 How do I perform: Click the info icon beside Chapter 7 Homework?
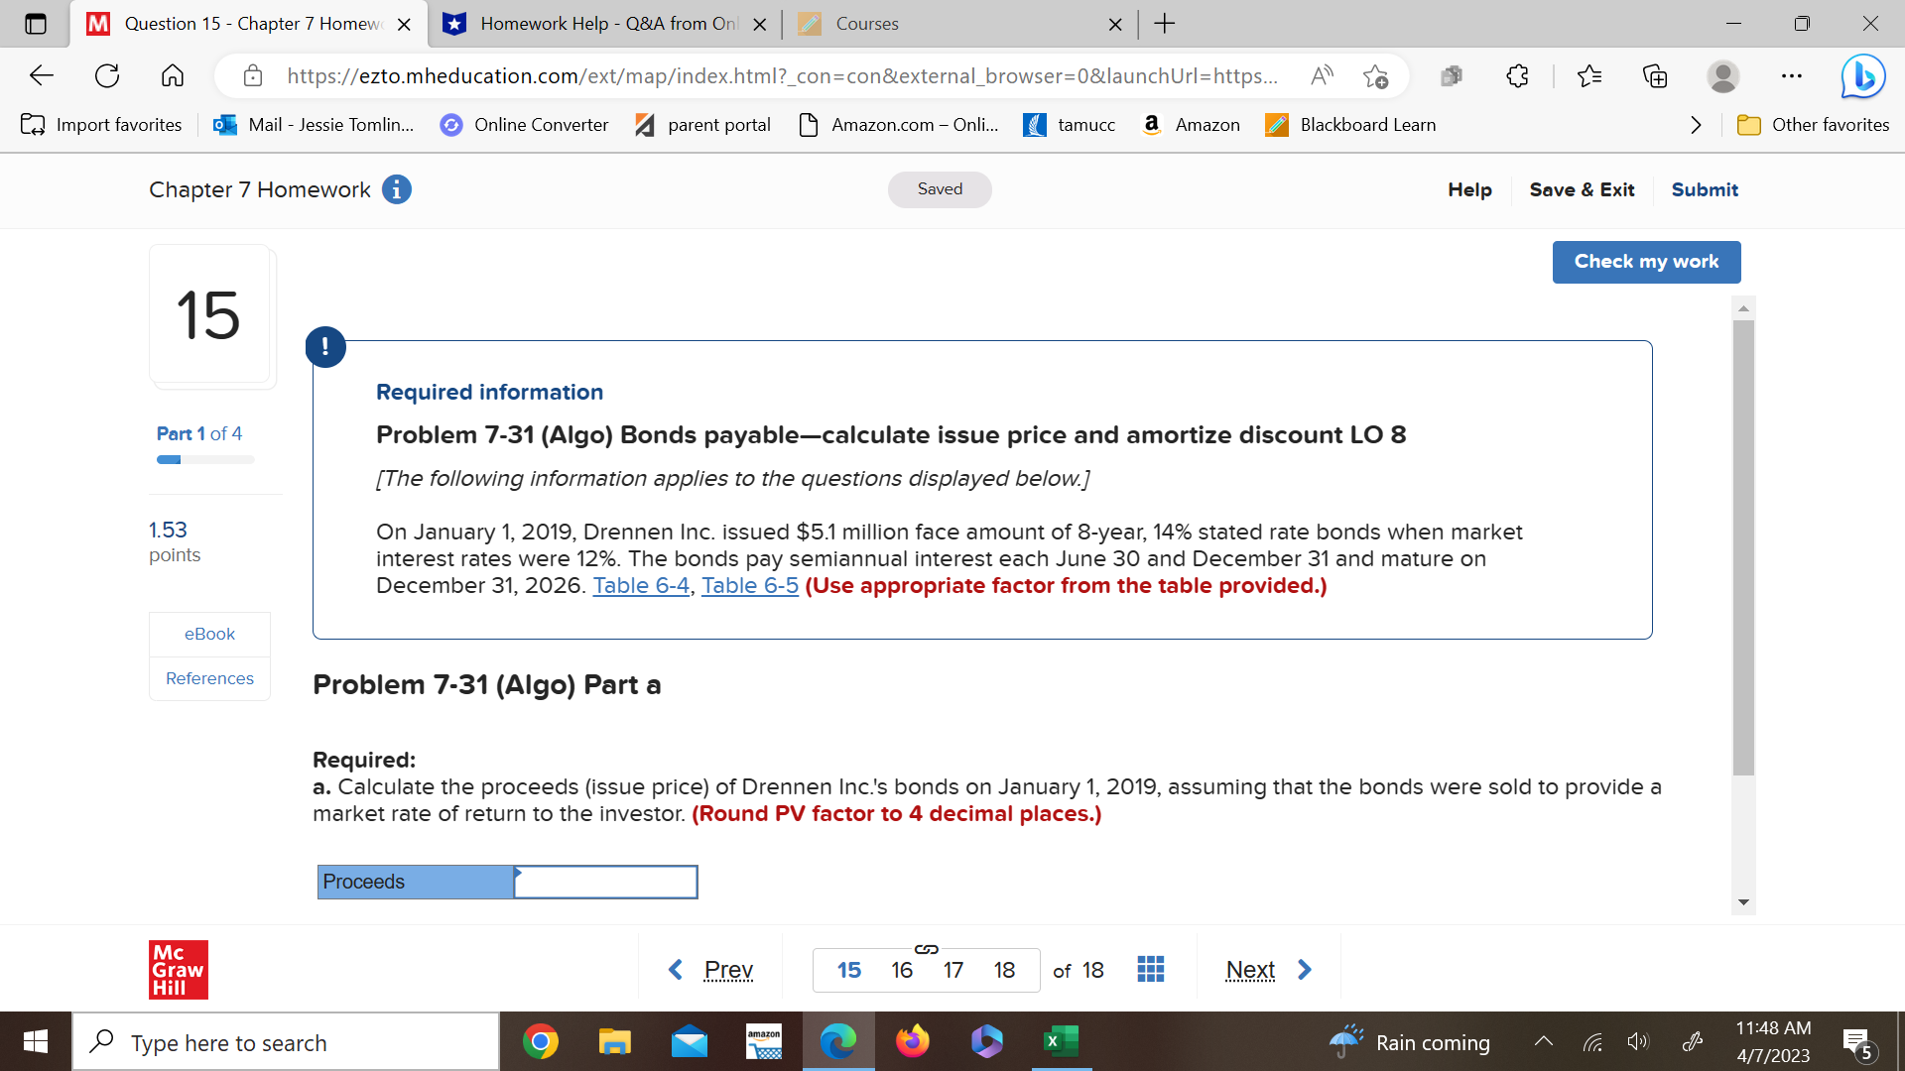pyautogui.click(x=396, y=189)
